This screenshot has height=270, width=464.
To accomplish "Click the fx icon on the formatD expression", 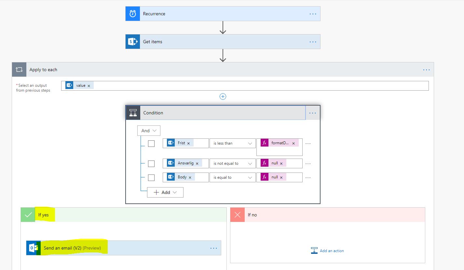I will 264,143.
